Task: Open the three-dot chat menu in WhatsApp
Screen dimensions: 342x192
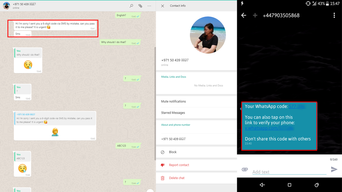Action: (x=149, y=6)
